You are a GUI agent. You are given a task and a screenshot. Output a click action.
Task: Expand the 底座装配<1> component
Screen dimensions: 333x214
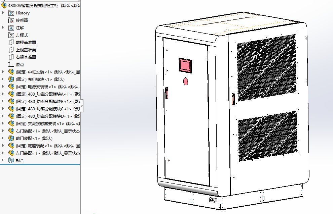coord(3,145)
